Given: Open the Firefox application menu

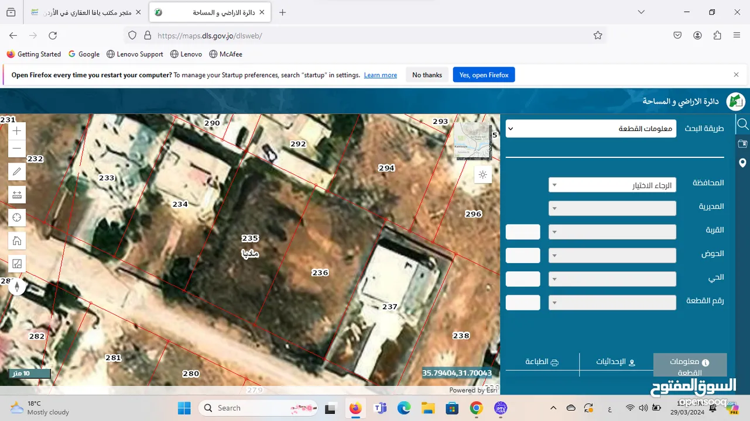Looking at the screenshot, I should click(737, 36).
